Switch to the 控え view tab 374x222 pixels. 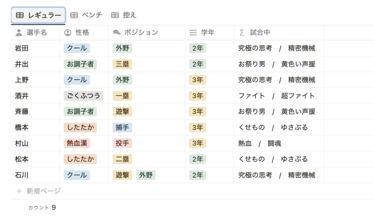(124, 15)
